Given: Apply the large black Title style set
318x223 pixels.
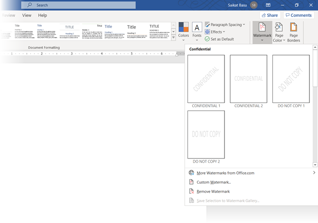Looking at the screenshot, I should coord(137,31).
